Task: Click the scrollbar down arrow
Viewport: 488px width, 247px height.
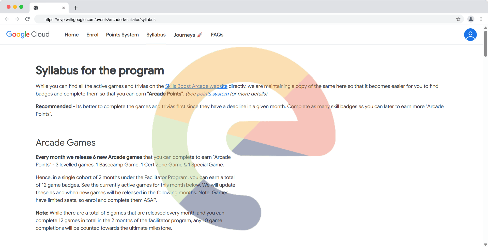Action: click(x=485, y=244)
